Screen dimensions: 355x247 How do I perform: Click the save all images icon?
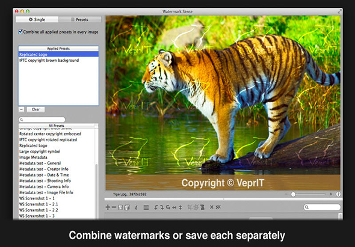[x=127, y=207]
